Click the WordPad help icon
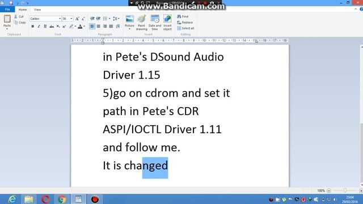The image size is (363, 204). tap(361, 9)
